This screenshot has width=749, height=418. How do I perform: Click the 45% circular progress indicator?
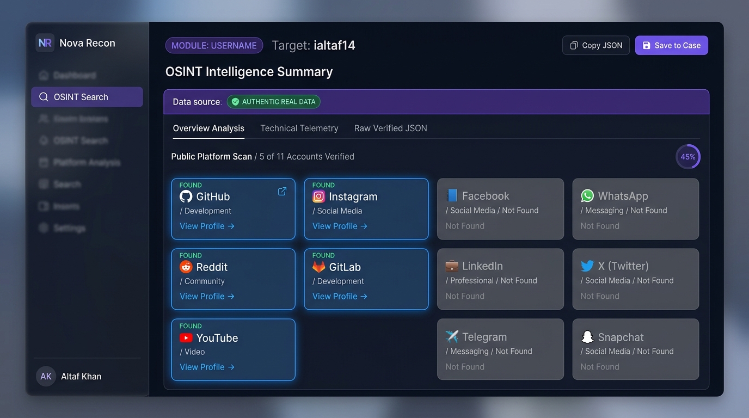click(x=688, y=157)
